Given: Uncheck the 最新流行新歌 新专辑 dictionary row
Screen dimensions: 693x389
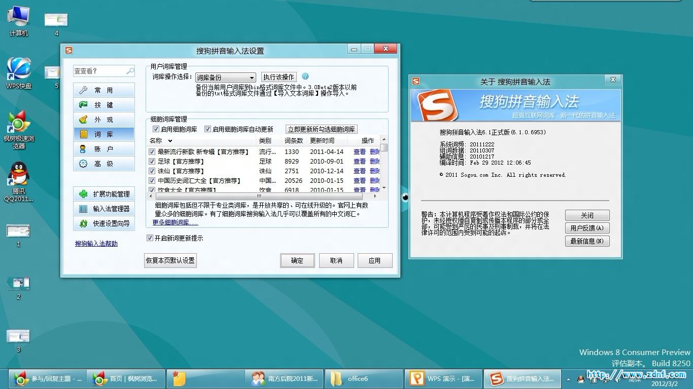Looking at the screenshot, I should pos(152,151).
